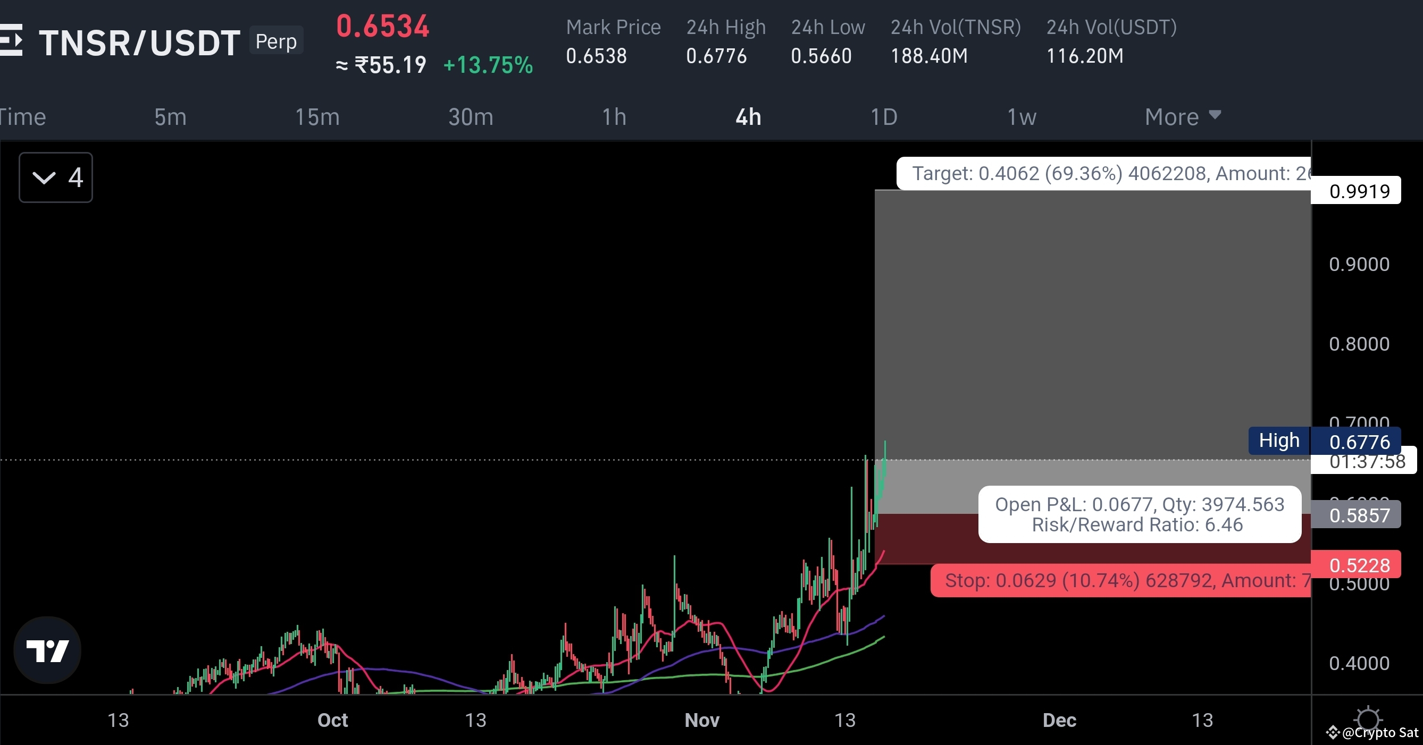Click the High price flag on price scale
The height and width of the screenshot is (745, 1423).
(x=1279, y=440)
